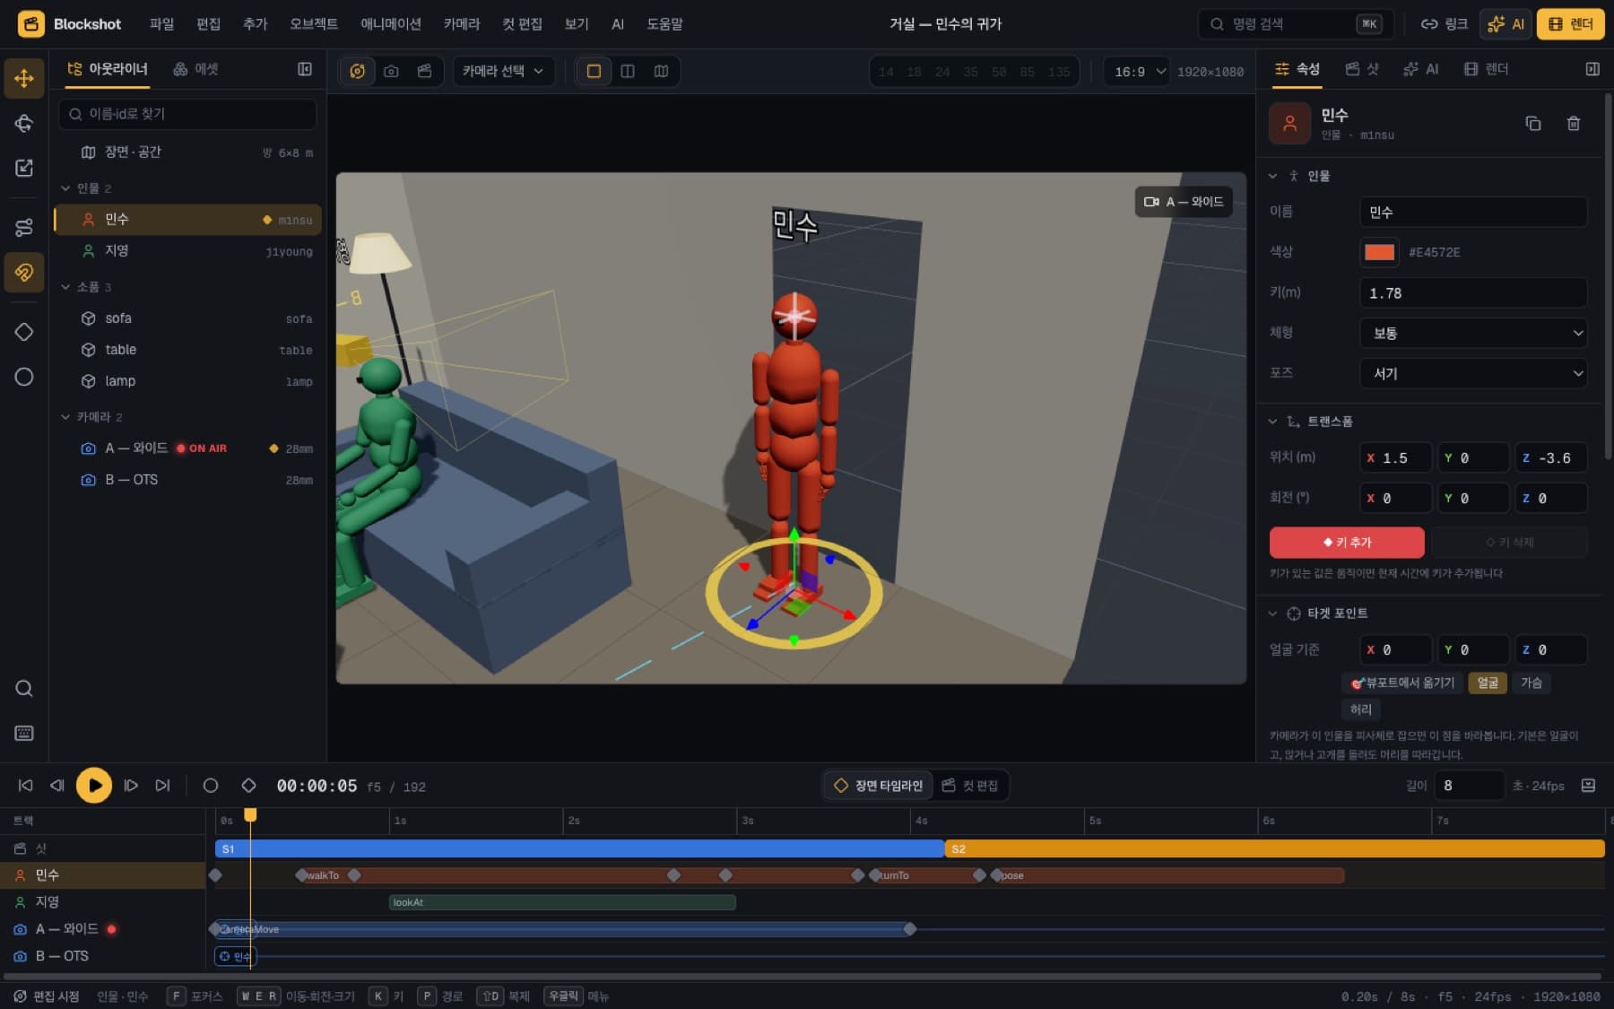This screenshot has height=1009, width=1614.
Task: Click the record circle in transport bar
Action: 211,786
